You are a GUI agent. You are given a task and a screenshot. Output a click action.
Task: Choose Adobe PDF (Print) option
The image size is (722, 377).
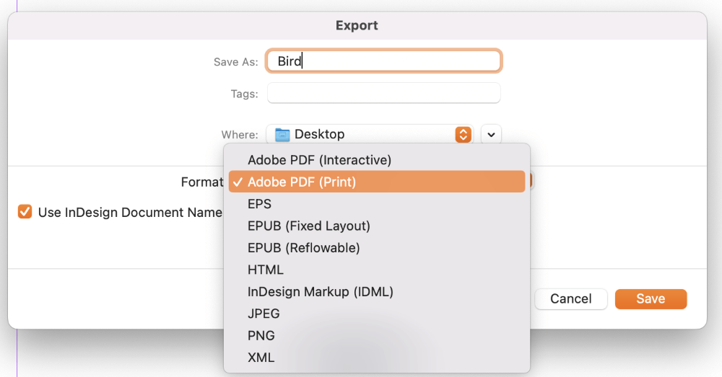coord(377,182)
